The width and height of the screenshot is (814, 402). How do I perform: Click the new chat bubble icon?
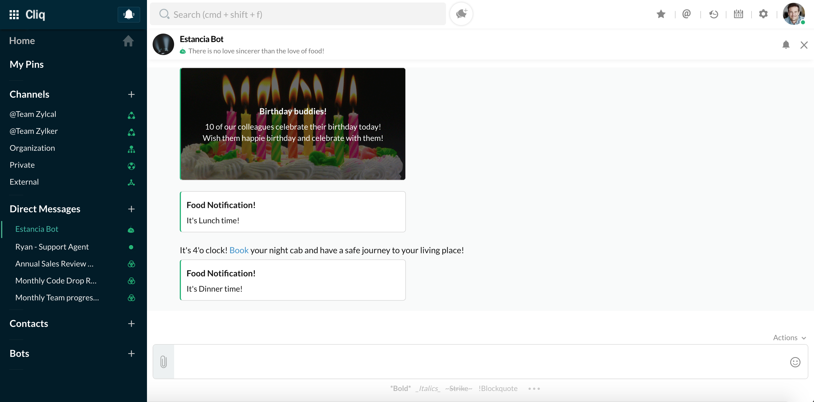coord(461,14)
